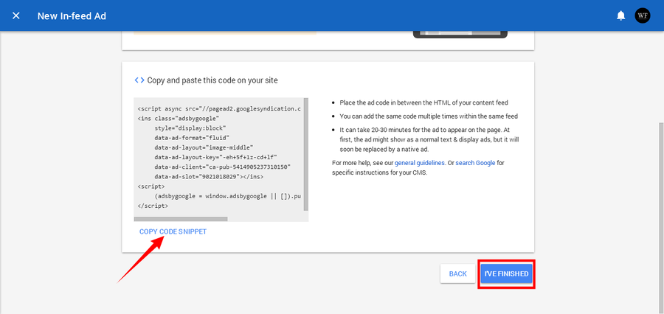Click the adsbygoogle push script line

coord(228,196)
